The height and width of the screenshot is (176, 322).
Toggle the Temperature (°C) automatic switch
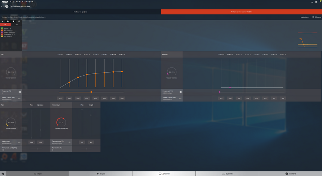pyautogui.click(x=69, y=142)
